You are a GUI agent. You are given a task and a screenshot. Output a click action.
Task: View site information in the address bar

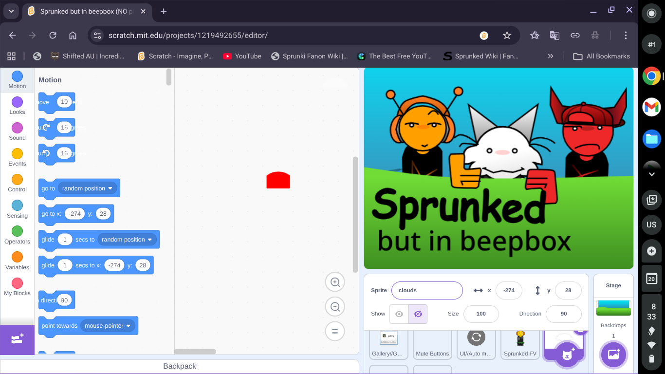tap(97, 35)
